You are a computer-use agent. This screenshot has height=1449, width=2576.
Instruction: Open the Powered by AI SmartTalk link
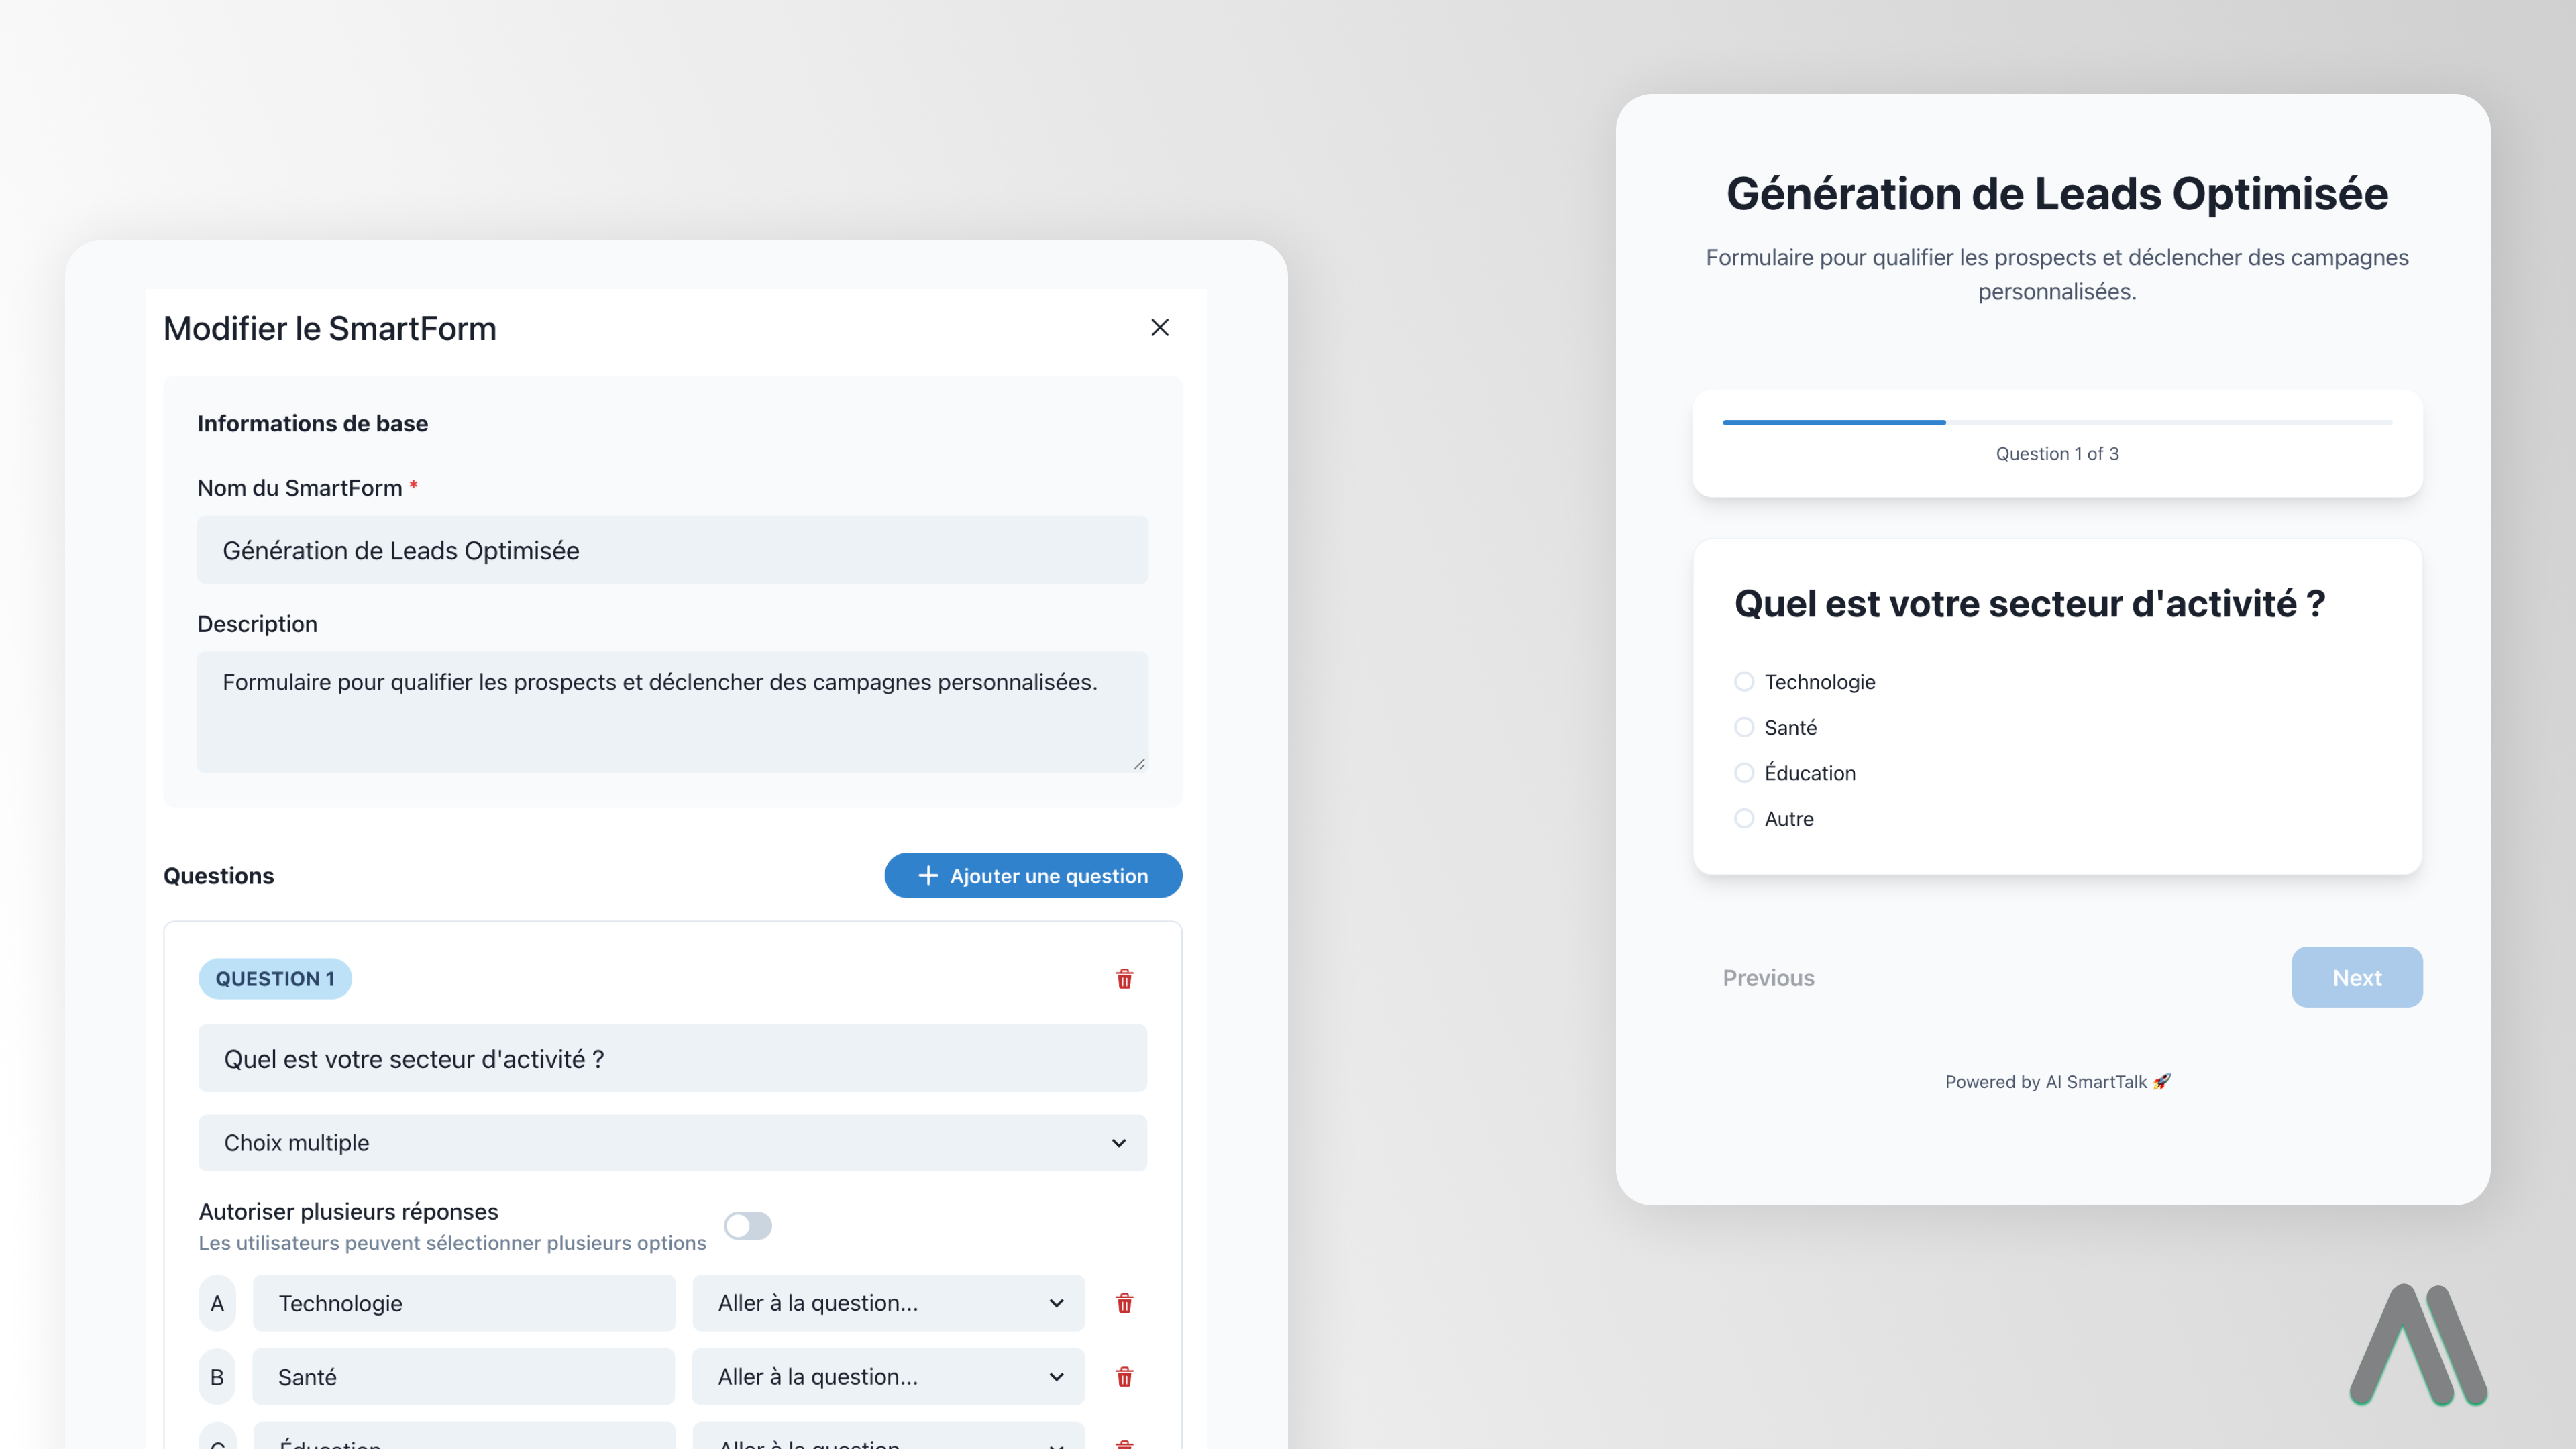[x=2056, y=1081]
